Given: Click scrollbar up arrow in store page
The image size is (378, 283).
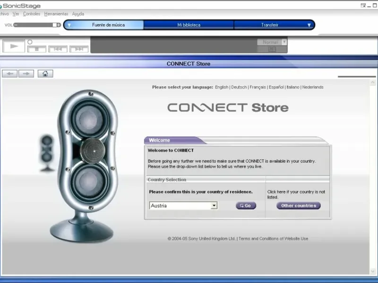Looking at the screenshot, I should tap(373, 83).
